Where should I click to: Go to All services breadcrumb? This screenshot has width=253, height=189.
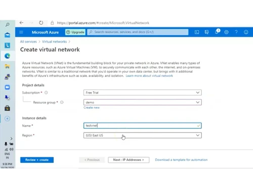pos(28,42)
